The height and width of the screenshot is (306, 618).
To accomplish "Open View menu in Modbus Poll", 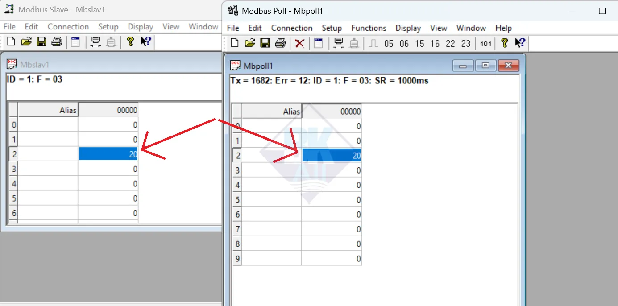I will [x=439, y=28].
